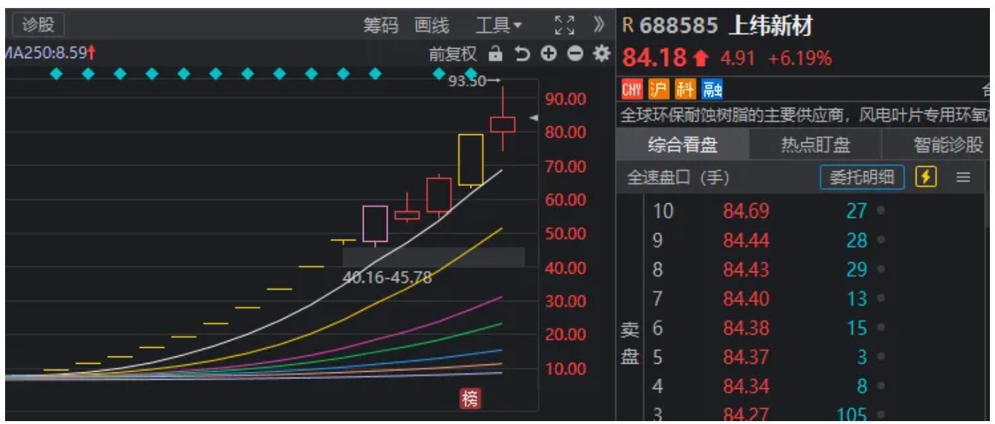This screenshot has width=995, height=424.
Task: Click the blue 融 margin badge
Action: tap(713, 89)
